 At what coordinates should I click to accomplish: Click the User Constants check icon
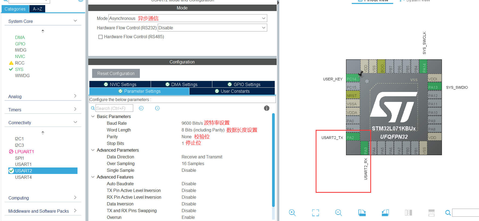[x=217, y=91]
